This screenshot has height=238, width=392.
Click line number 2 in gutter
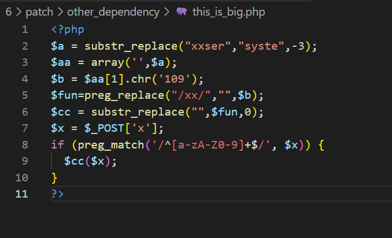point(25,46)
